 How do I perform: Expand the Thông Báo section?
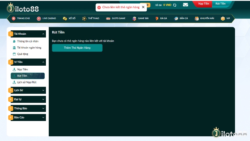click(28, 108)
